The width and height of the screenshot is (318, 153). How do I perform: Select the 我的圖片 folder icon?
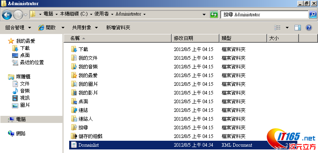pos(74,84)
